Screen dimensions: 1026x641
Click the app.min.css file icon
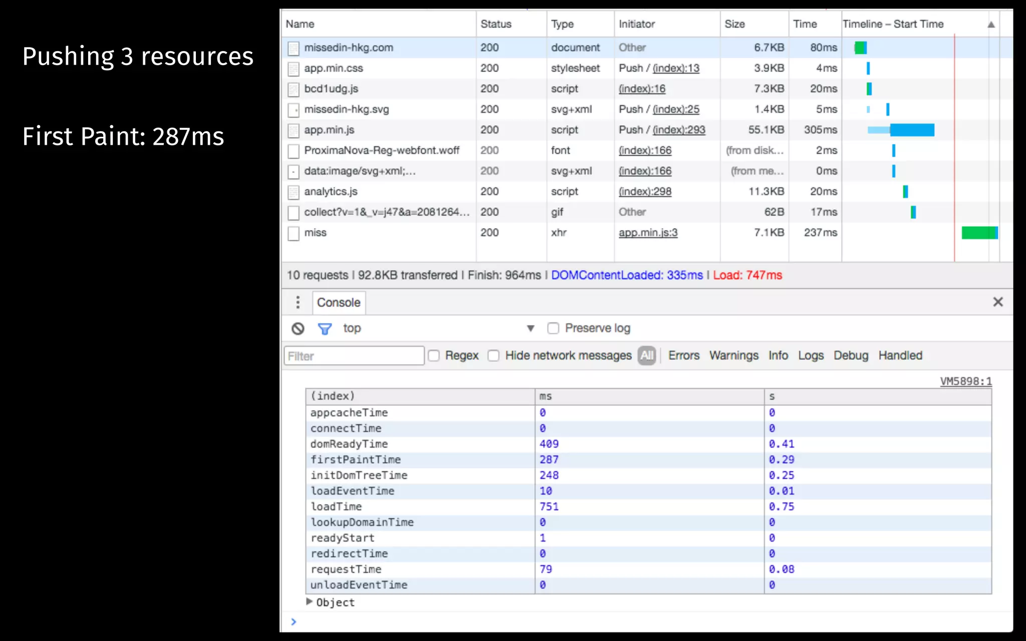coord(294,69)
